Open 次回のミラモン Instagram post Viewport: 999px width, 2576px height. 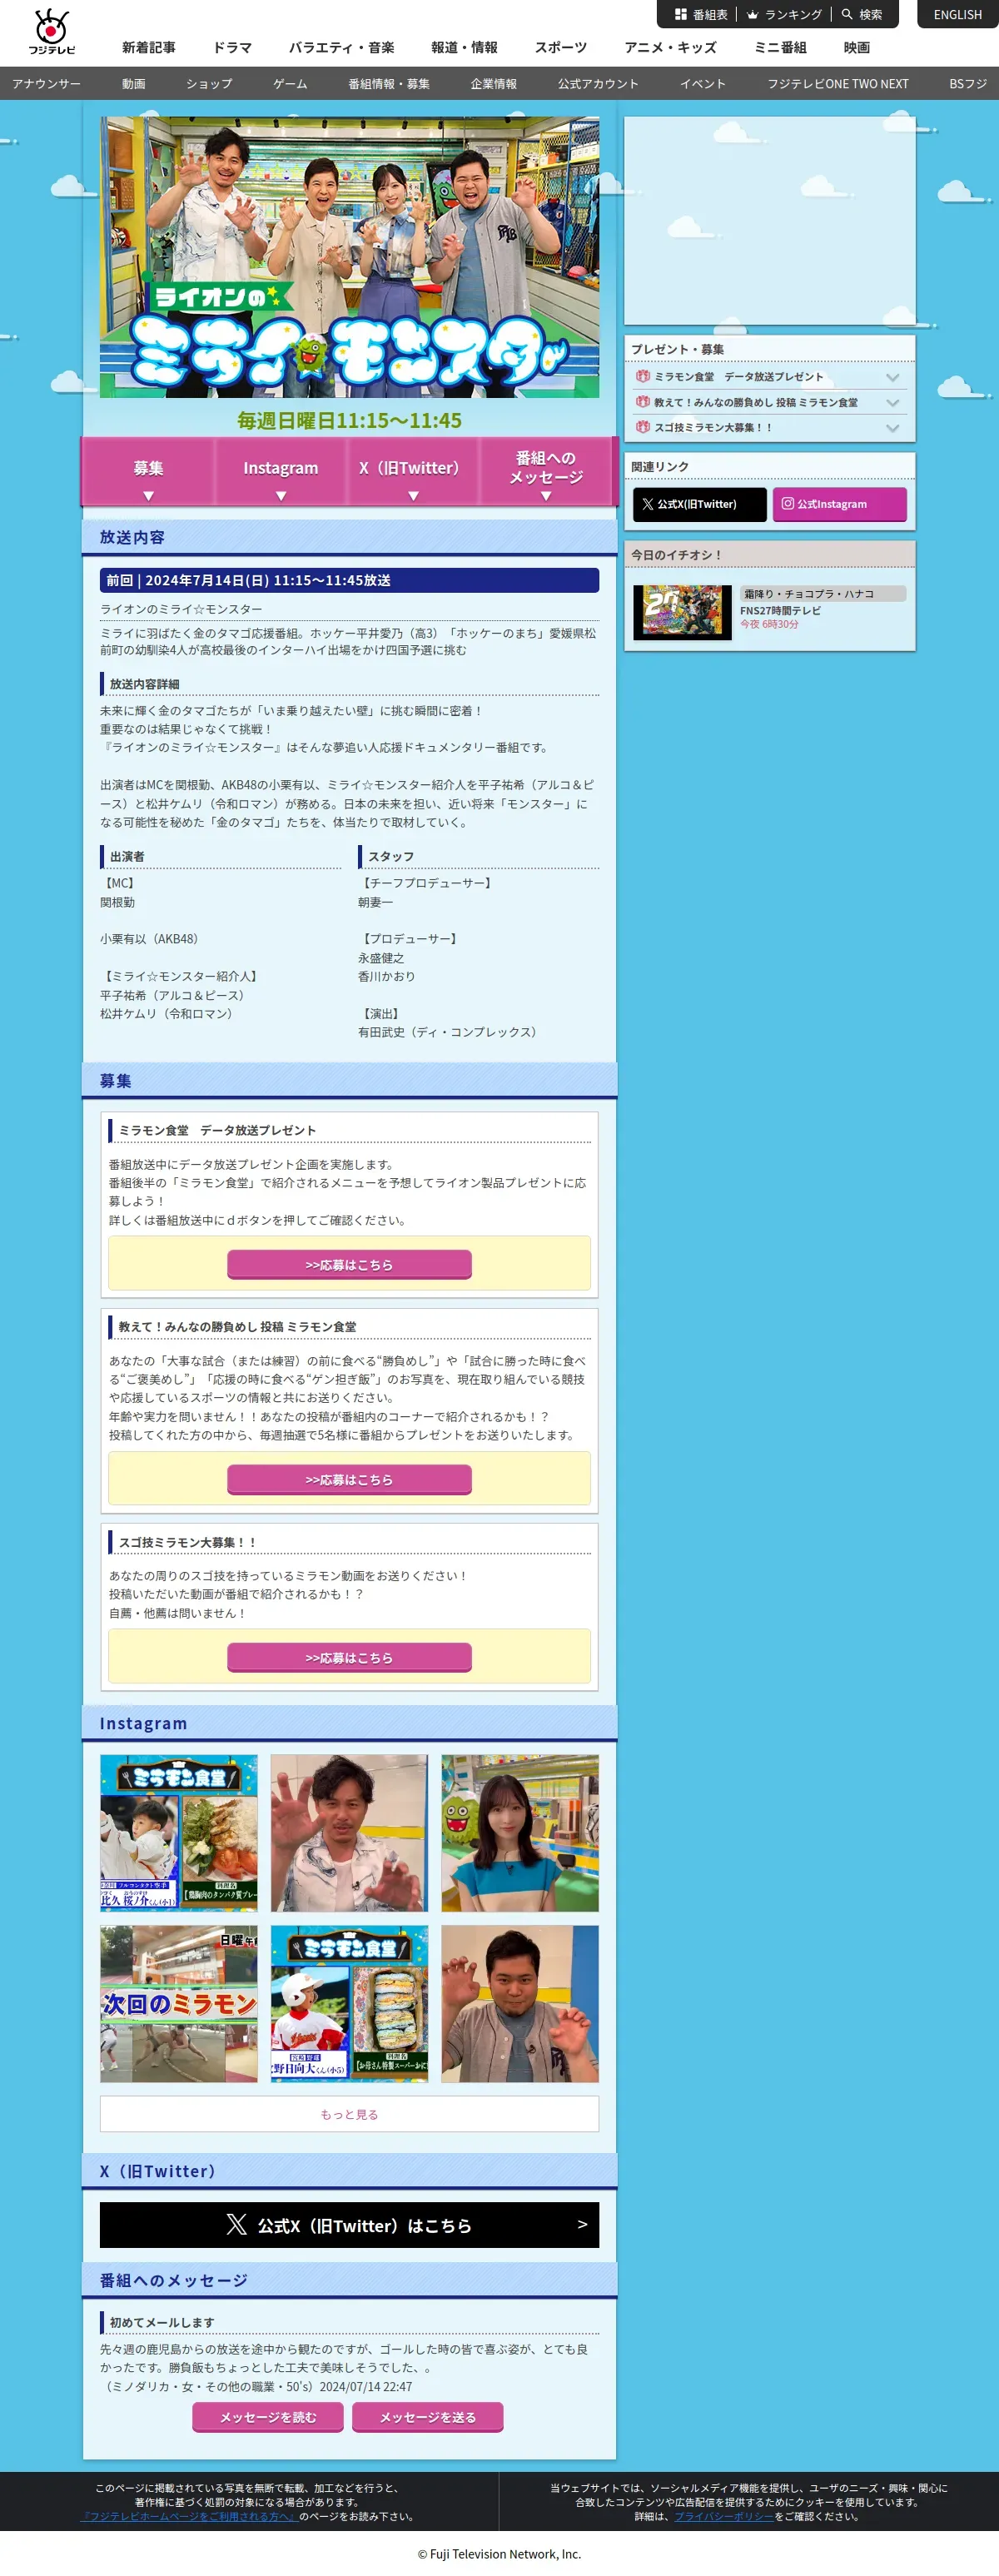coord(179,2004)
